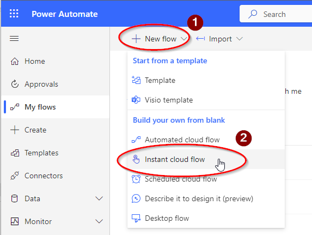Click the Template icon in the dropdown menu

pyautogui.click(x=136, y=80)
